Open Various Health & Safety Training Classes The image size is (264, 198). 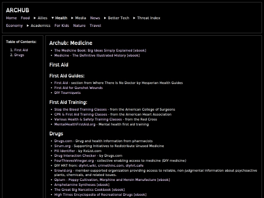click(88, 119)
